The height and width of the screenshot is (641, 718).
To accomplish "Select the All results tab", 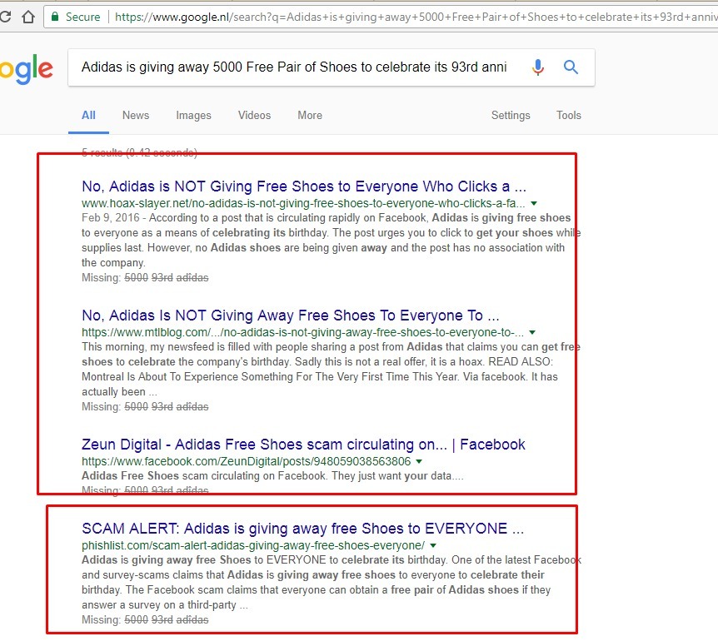I will tap(88, 116).
